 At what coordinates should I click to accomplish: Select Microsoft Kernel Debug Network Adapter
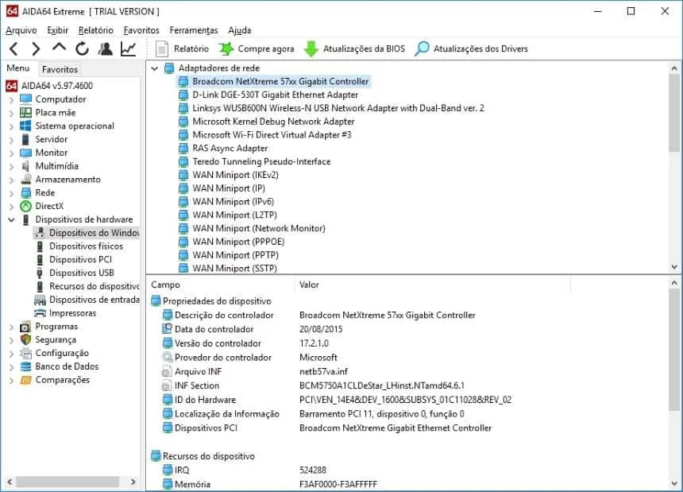(x=267, y=122)
